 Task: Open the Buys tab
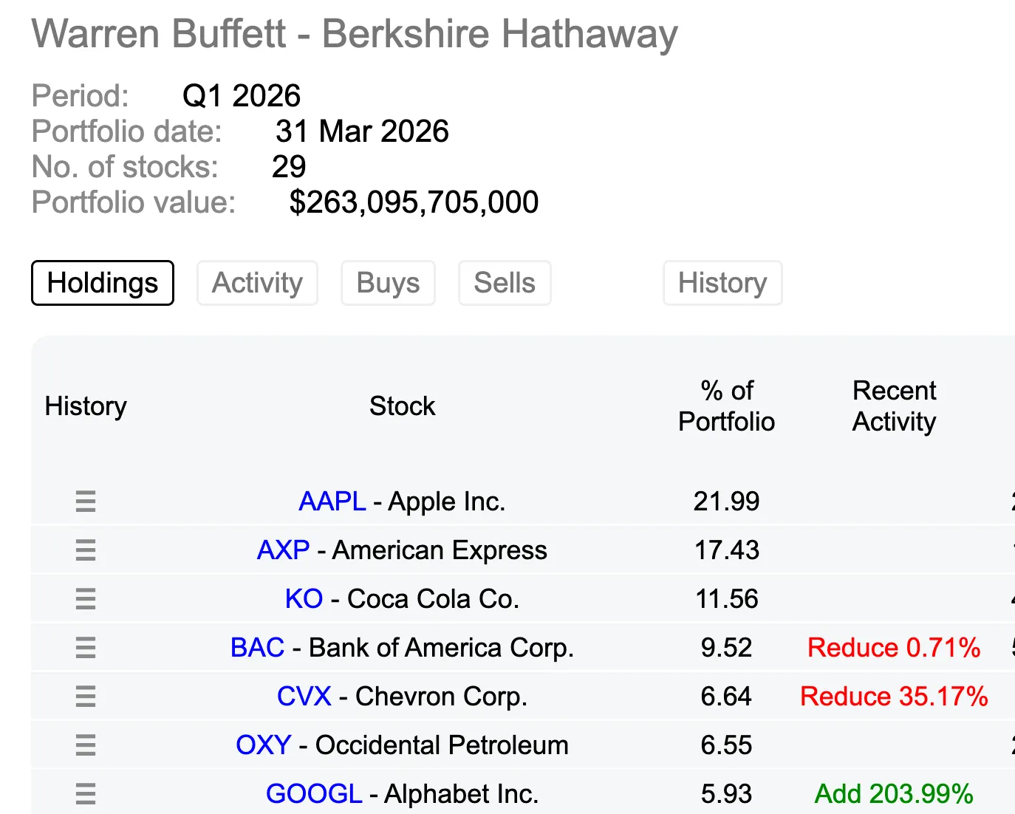pyautogui.click(x=388, y=283)
